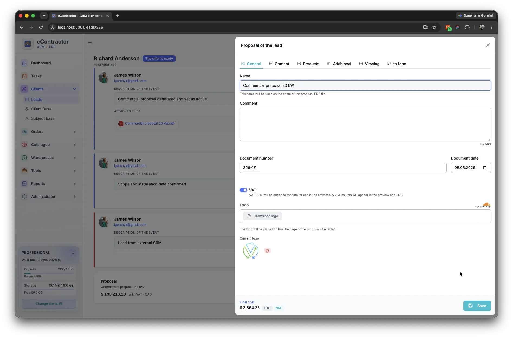The image size is (513, 338).
Task: Save the proposal
Action: point(477,306)
